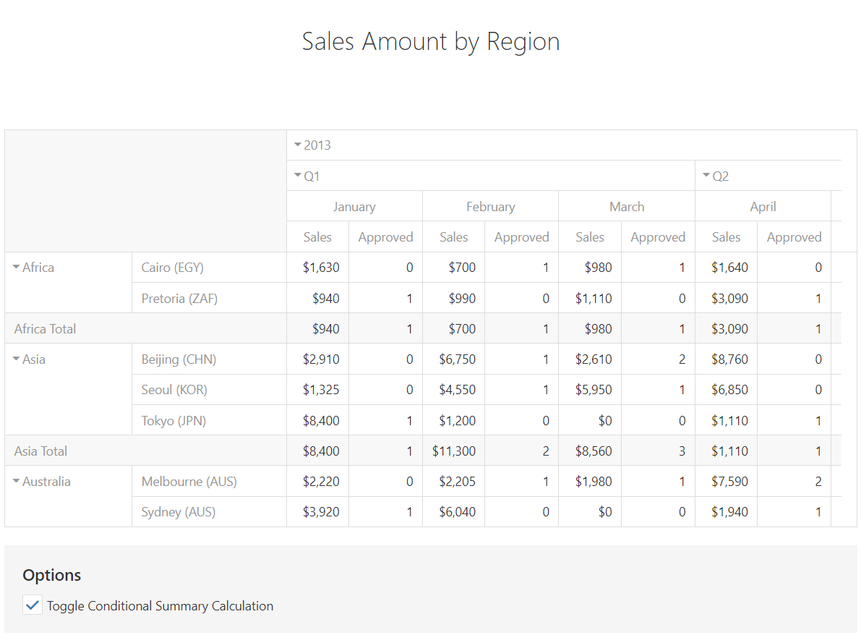Collapse the Australia row group
The height and width of the screenshot is (635, 861).
coord(17,482)
